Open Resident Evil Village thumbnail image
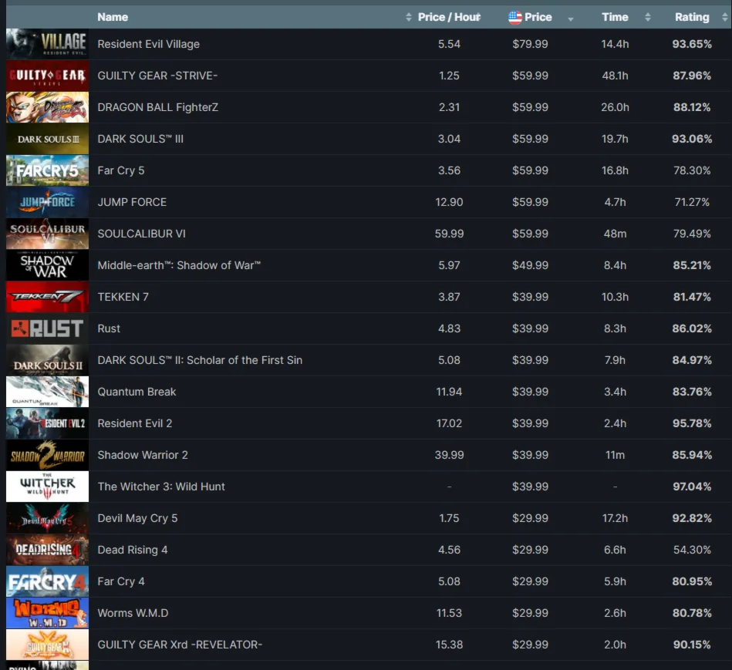732x670 pixels. pos(47,44)
